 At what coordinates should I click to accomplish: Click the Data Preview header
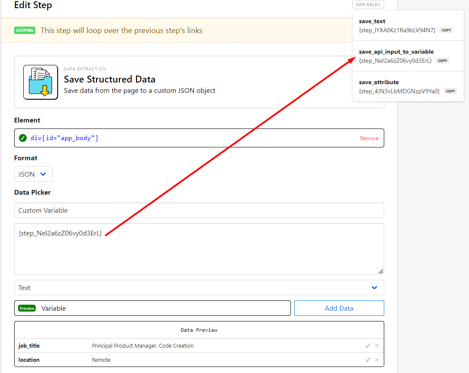click(199, 330)
